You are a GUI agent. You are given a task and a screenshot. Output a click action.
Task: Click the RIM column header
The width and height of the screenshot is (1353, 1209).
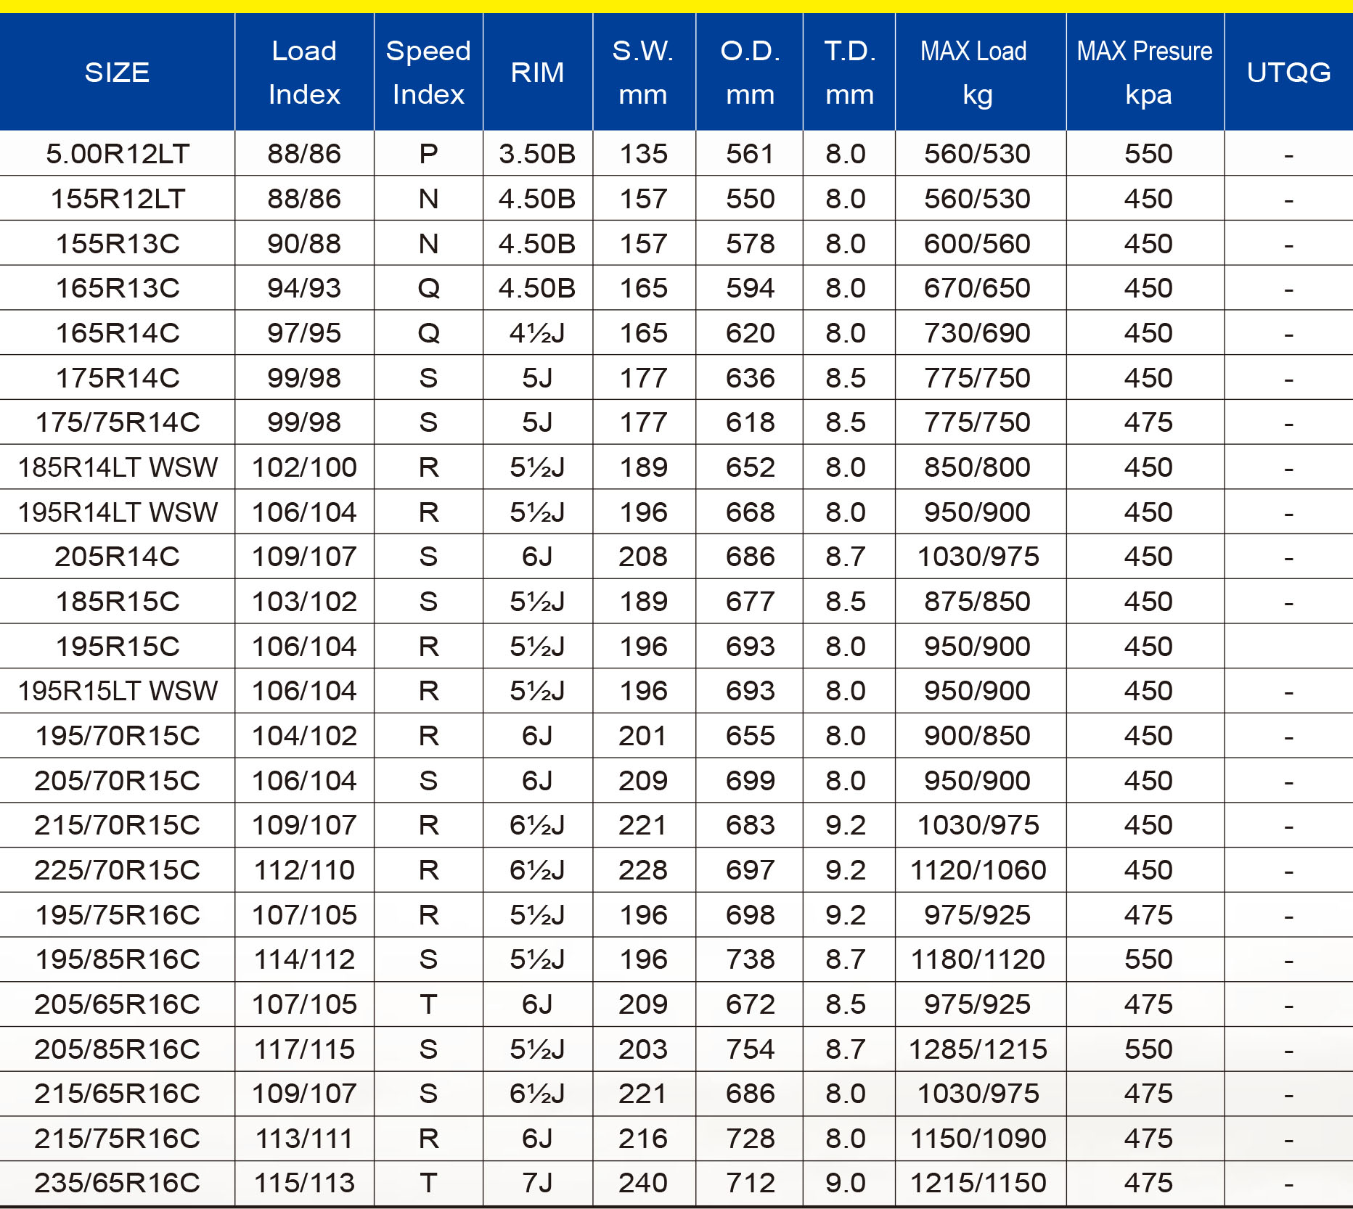tap(538, 73)
